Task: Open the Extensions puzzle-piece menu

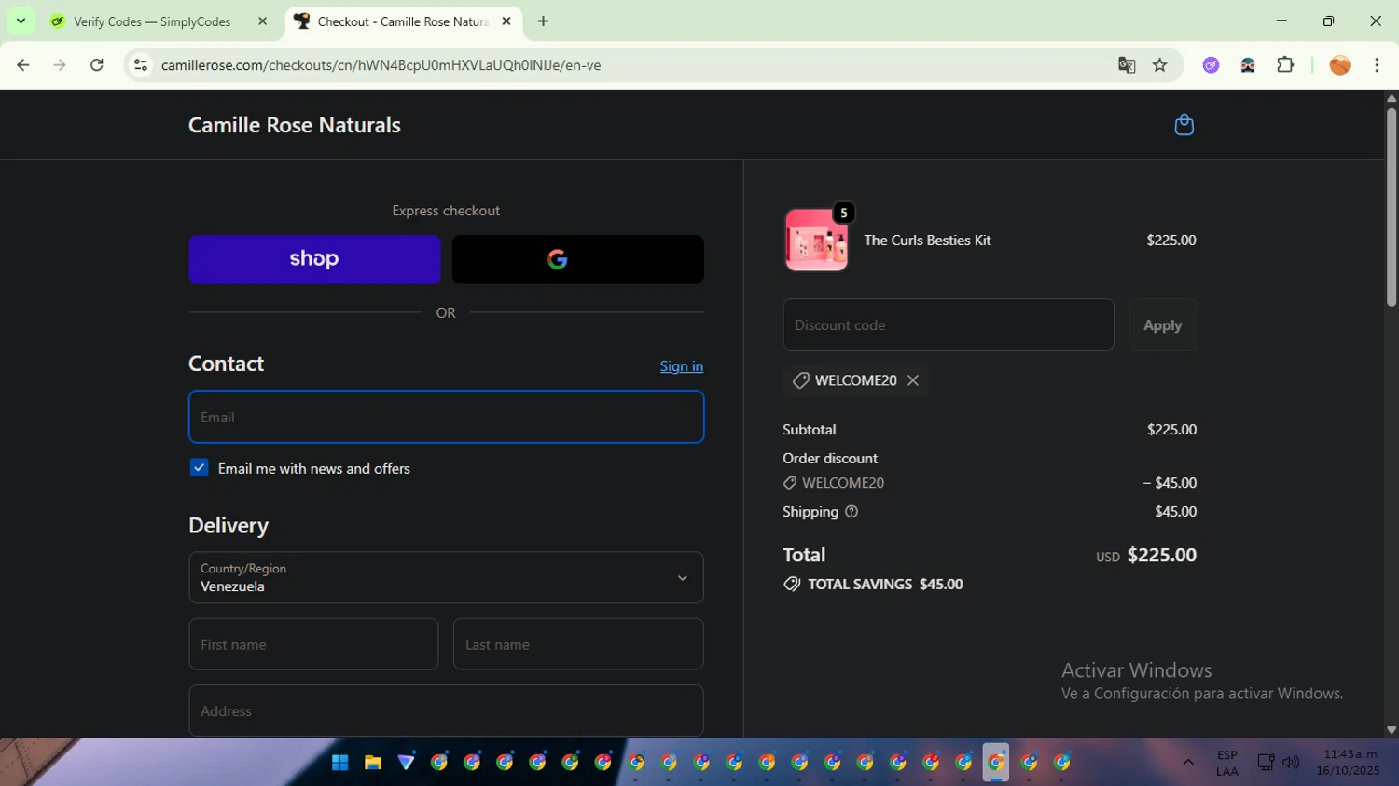Action: pyautogui.click(x=1285, y=65)
